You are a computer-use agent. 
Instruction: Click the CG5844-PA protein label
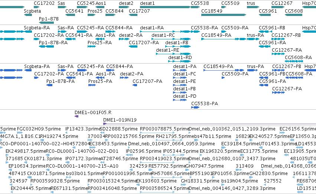click(x=120, y=67)
